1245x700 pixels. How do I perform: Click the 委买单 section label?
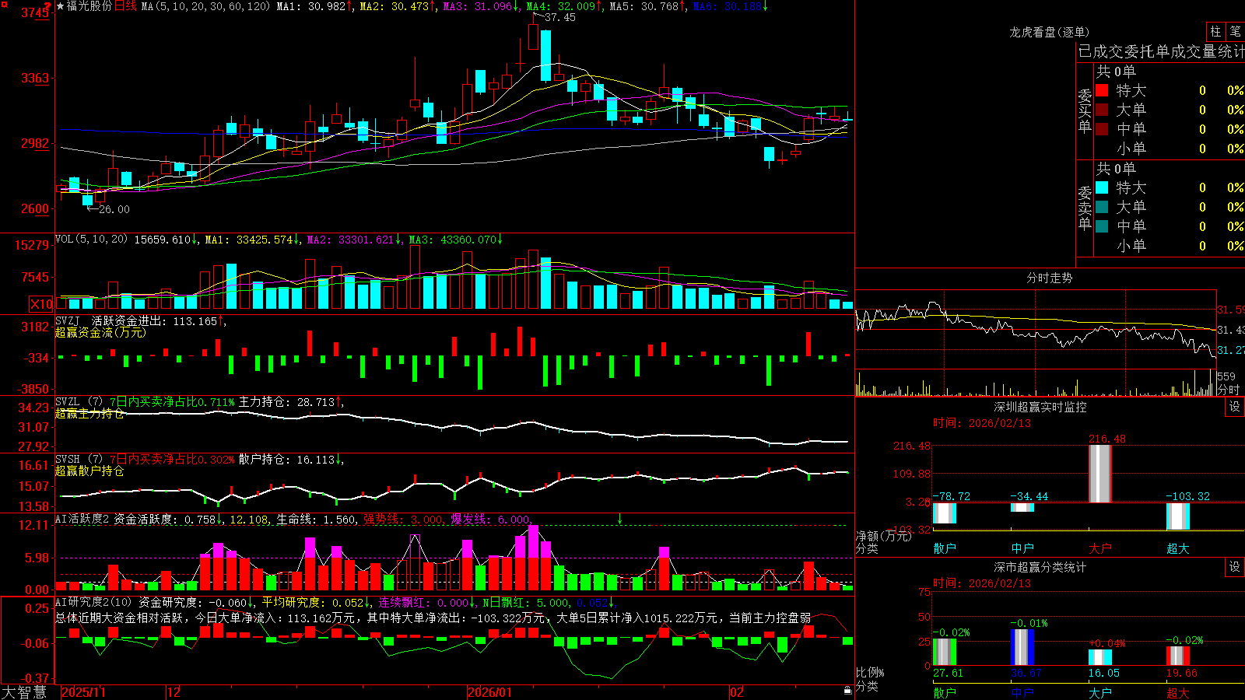(1085, 110)
